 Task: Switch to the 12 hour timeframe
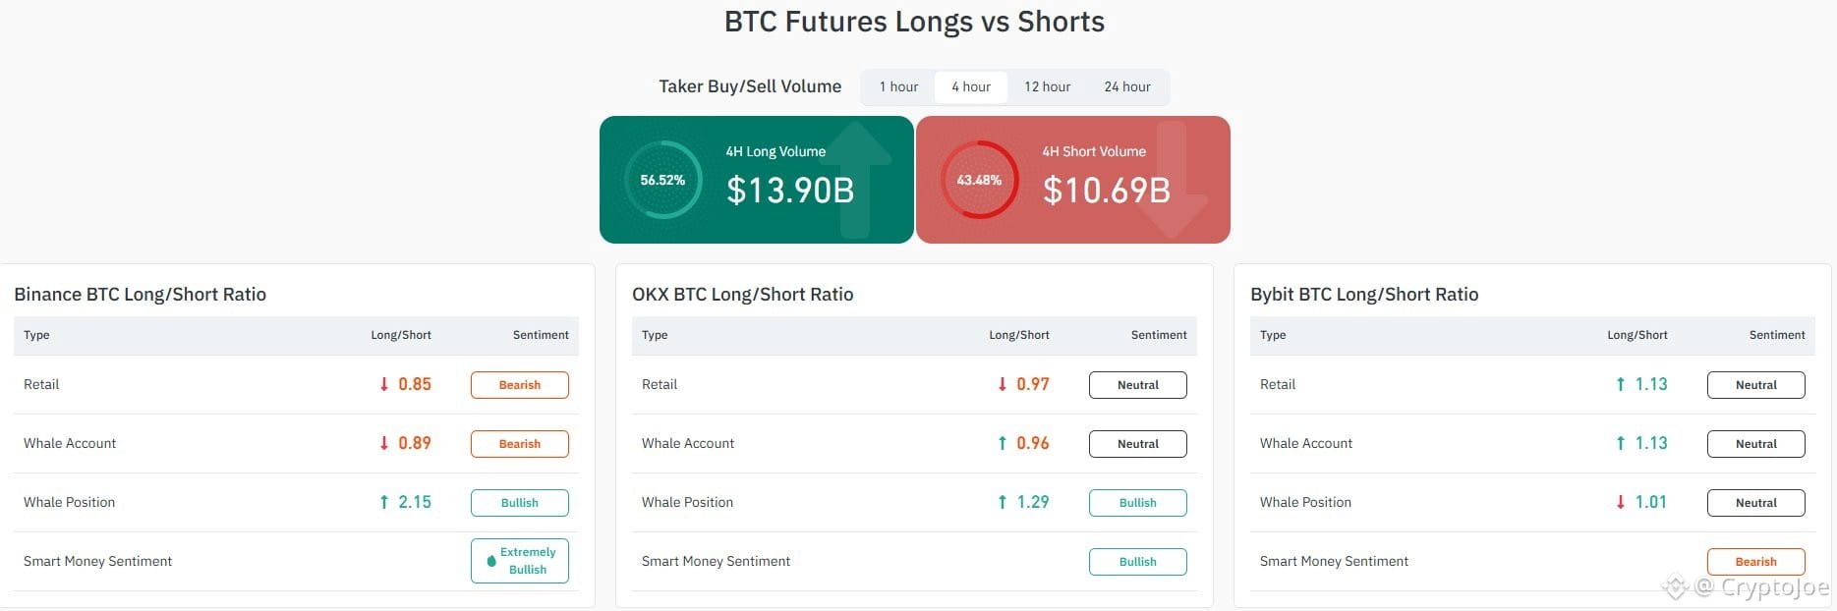coord(1048,87)
